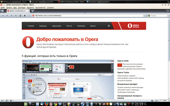The image size is (170, 106).
Task: Click Главная in the site navigation
Action: [x=31, y=26]
